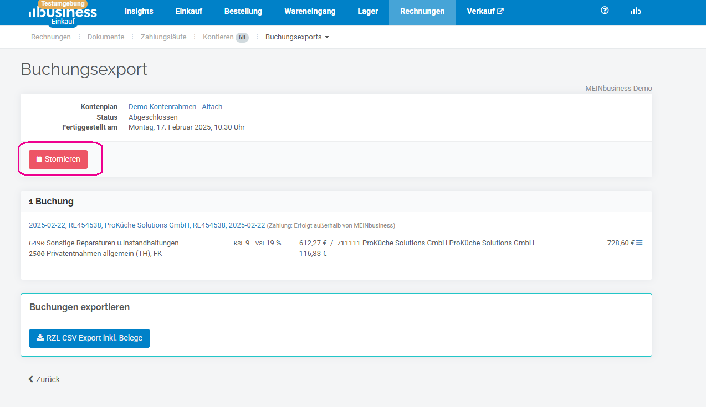Open the Insights menu
This screenshot has width=706, height=407.
click(x=139, y=11)
